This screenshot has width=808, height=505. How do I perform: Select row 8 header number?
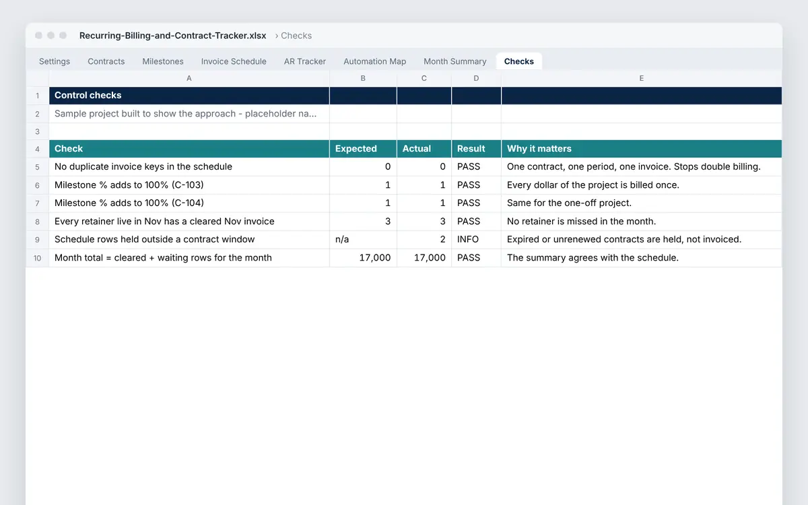38,222
